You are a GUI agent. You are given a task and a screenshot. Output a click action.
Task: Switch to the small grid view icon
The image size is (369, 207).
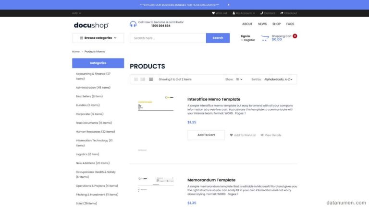pos(136,80)
